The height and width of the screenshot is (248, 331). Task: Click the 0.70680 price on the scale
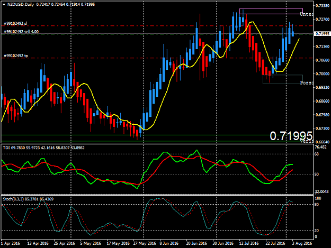pyautogui.click(x=323, y=60)
